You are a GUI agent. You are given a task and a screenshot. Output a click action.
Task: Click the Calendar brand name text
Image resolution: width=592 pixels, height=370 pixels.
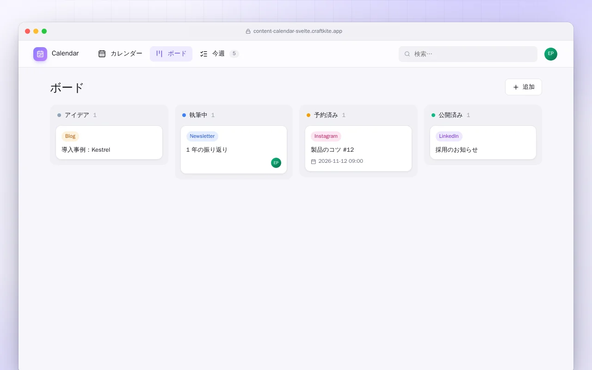65,54
